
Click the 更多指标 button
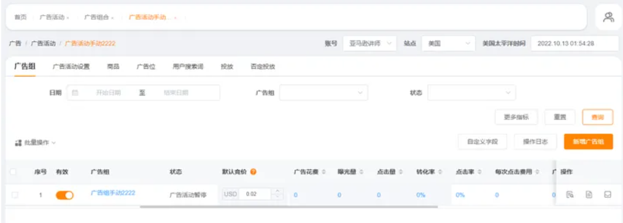(517, 117)
